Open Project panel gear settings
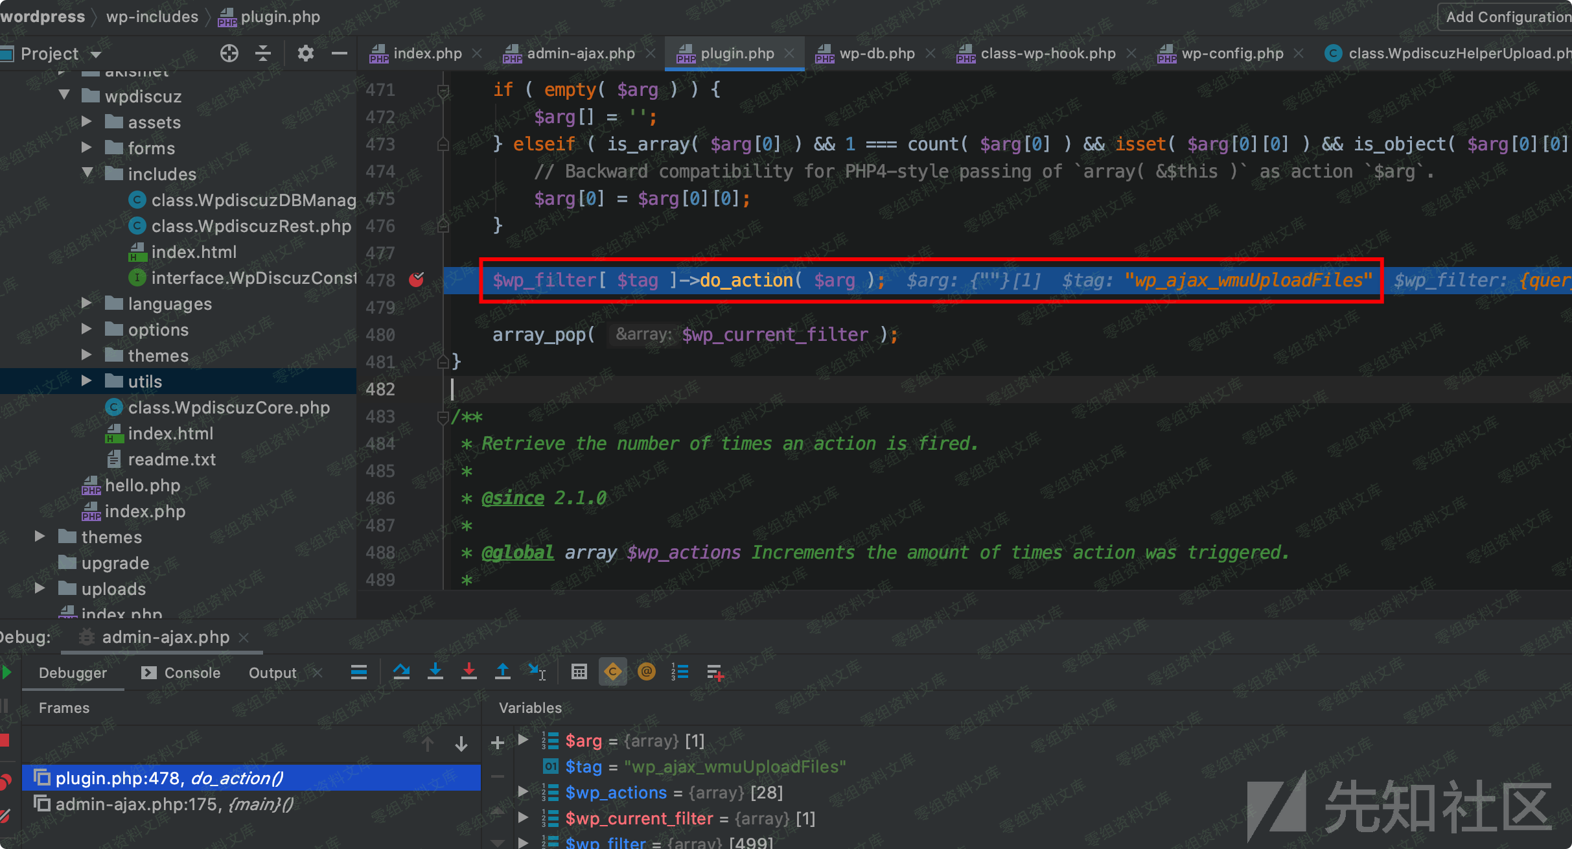Viewport: 1572px width, 849px height. tap(305, 54)
